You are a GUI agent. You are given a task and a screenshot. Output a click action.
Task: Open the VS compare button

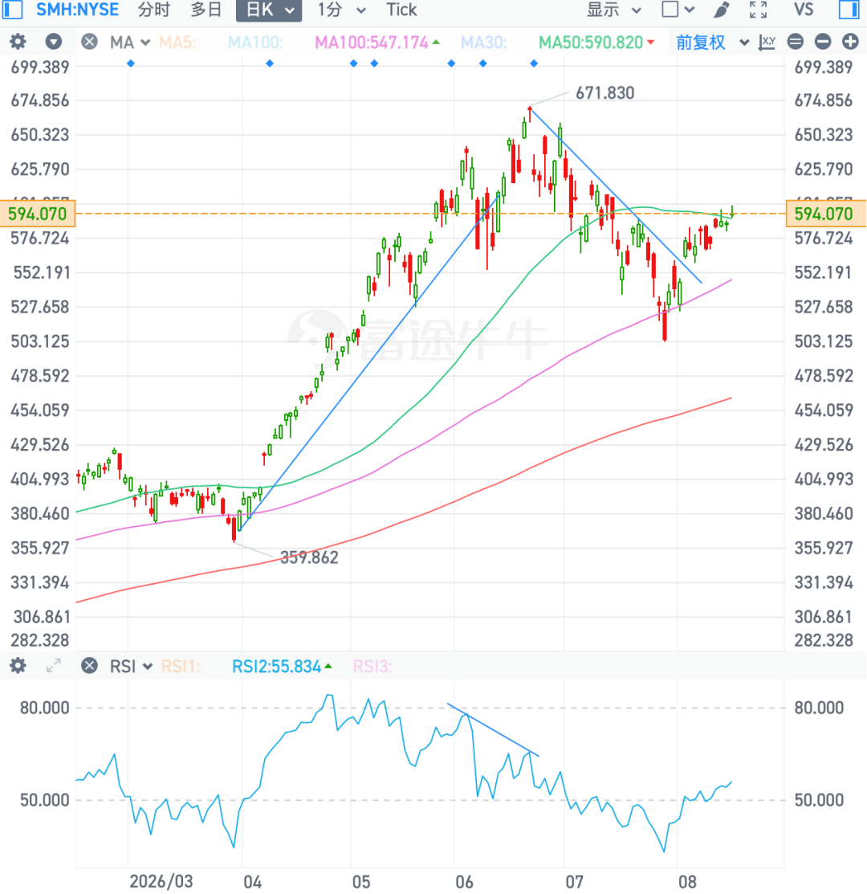pyautogui.click(x=804, y=10)
